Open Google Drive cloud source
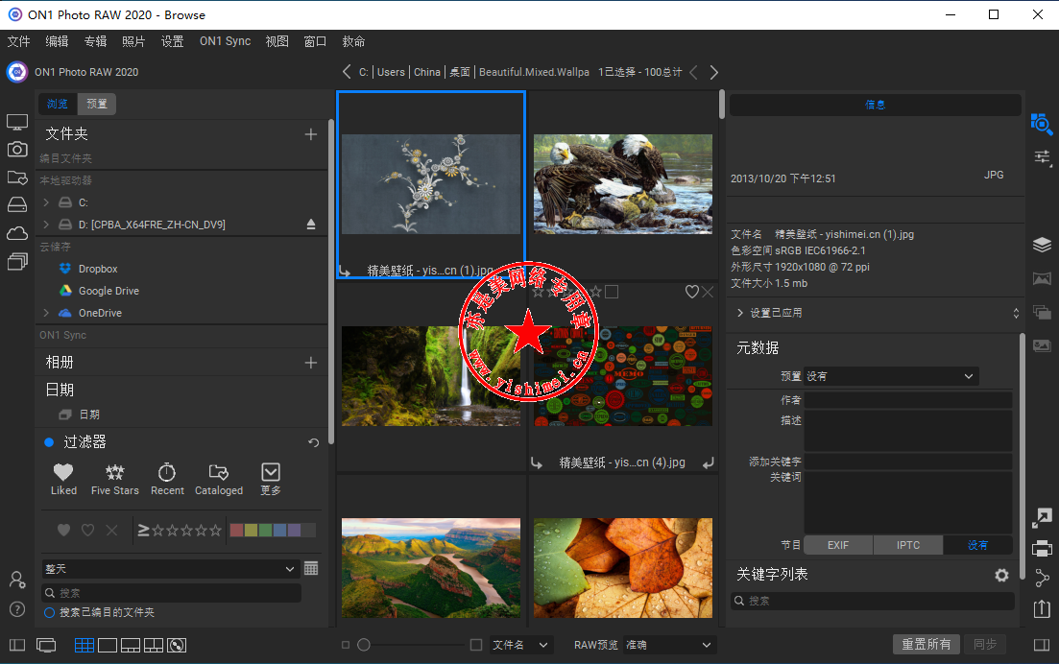The width and height of the screenshot is (1059, 664). (108, 291)
